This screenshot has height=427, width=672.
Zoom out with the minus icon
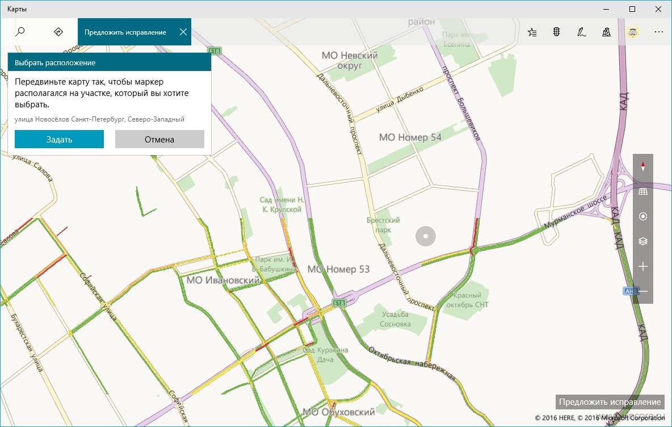pos(643,291)
